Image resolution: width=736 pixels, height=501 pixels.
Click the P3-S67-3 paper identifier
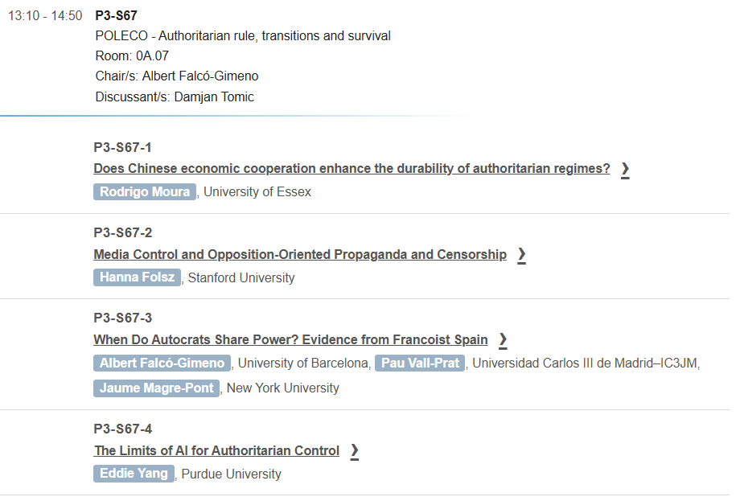click(x=122, y=318)
